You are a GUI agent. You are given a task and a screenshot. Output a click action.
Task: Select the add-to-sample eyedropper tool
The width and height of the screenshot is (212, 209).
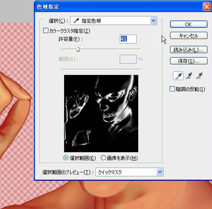coord(189,76)
